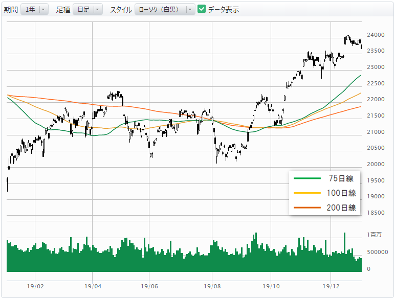This screenshot has width=395, height=299.
Task: Click the 22500 price axis label
Action: pos(376,83)
